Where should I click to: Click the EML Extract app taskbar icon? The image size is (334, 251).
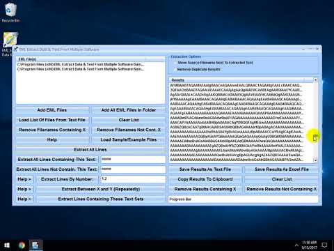(x=35, y=245)
